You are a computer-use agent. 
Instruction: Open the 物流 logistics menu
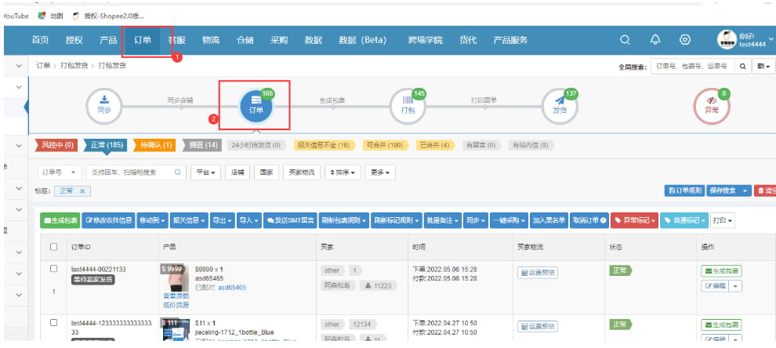click(211, 40)
